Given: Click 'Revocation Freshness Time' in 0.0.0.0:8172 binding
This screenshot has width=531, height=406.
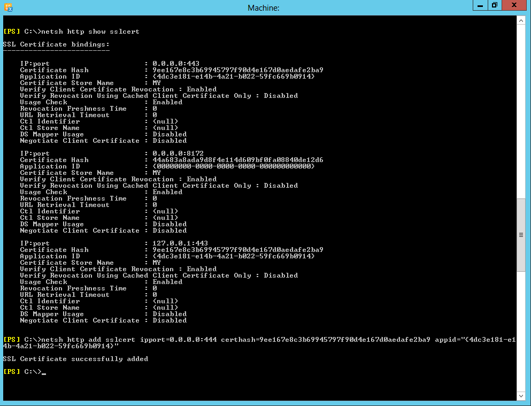Looking at the screenshot, I should coord(73,198).
